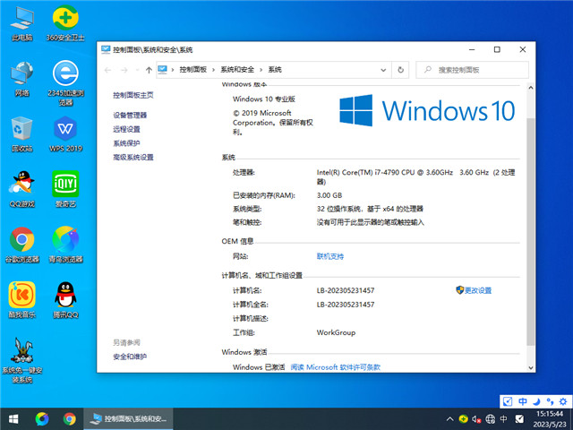Open the notification center tray icon
The width and height of the screenshot is (573, 430).
pos(519,419)
